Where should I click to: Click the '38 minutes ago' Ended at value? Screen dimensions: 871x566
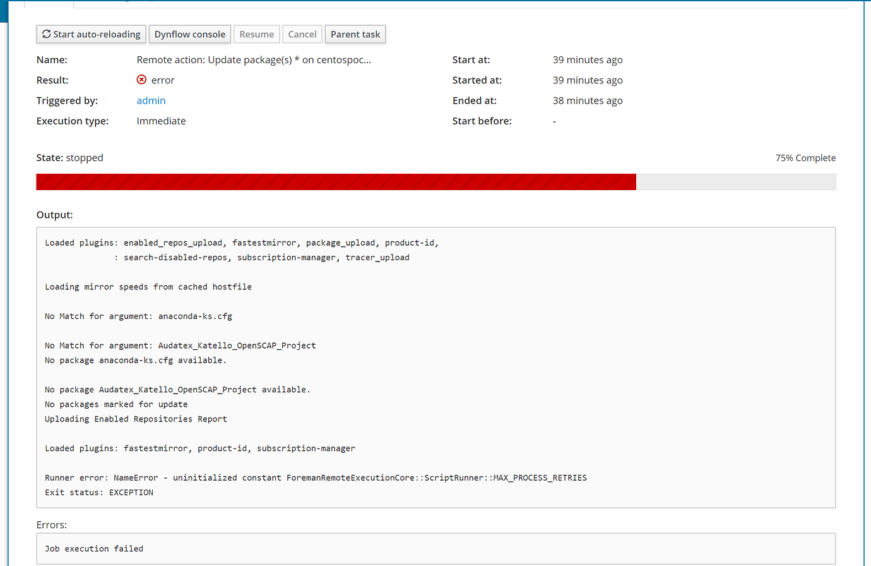coord(588,100)
